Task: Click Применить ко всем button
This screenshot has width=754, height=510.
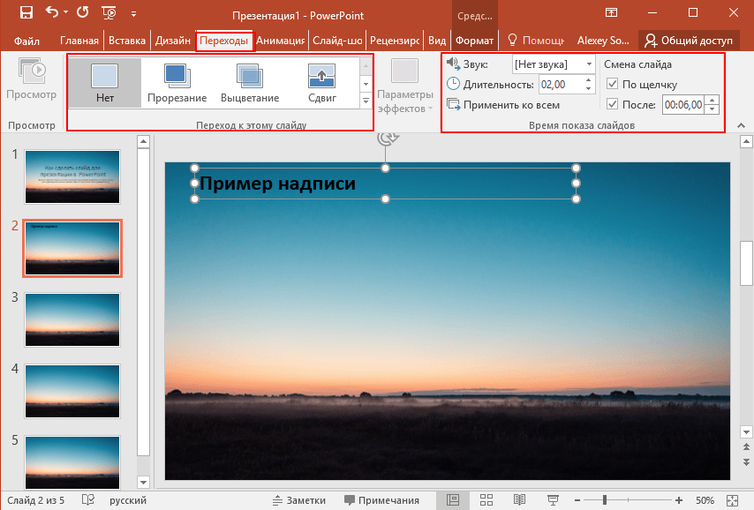Action: [x=503, y=105]
